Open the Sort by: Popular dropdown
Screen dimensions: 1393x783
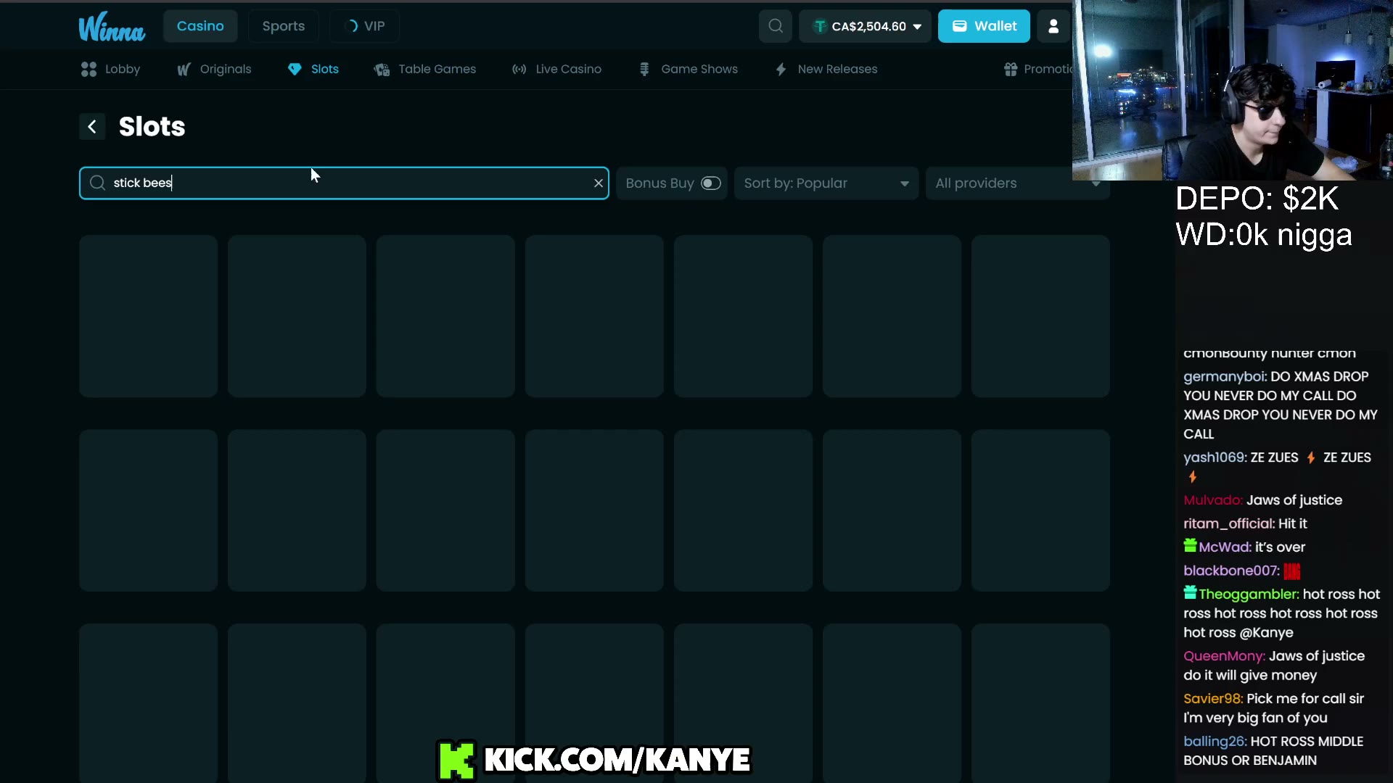(826, 183)
